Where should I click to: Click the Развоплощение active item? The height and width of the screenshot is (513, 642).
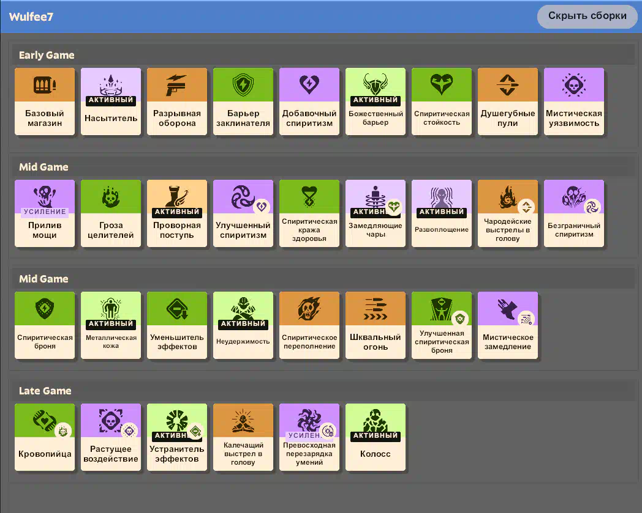pos(442,213)
